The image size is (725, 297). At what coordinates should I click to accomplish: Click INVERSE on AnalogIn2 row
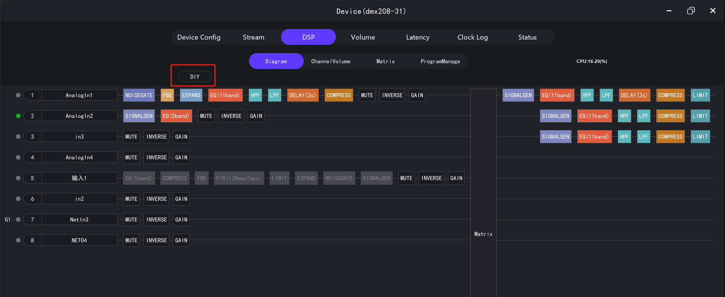point(232,116)
